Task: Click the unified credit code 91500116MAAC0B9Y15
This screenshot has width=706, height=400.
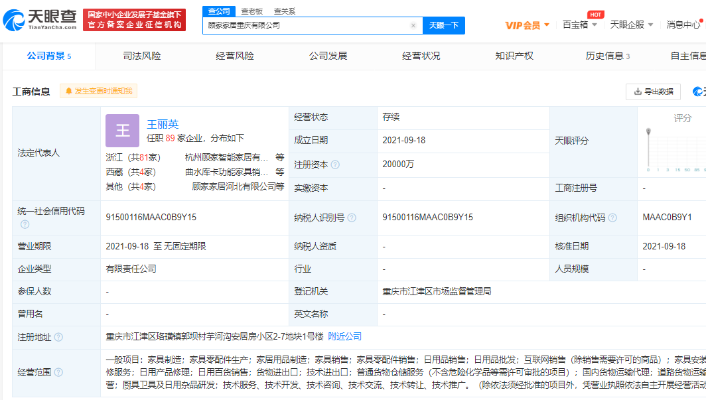Action: pyautogui.click(x=151, y=218)
